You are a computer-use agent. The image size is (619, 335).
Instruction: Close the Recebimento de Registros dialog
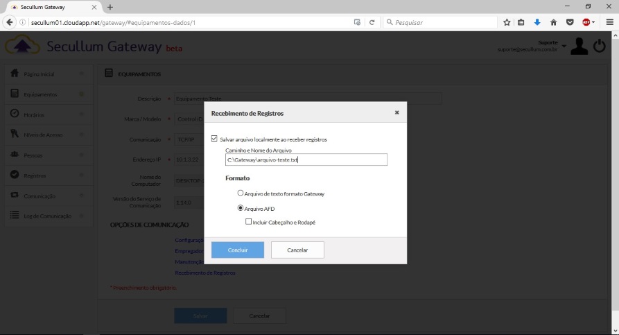396,112
